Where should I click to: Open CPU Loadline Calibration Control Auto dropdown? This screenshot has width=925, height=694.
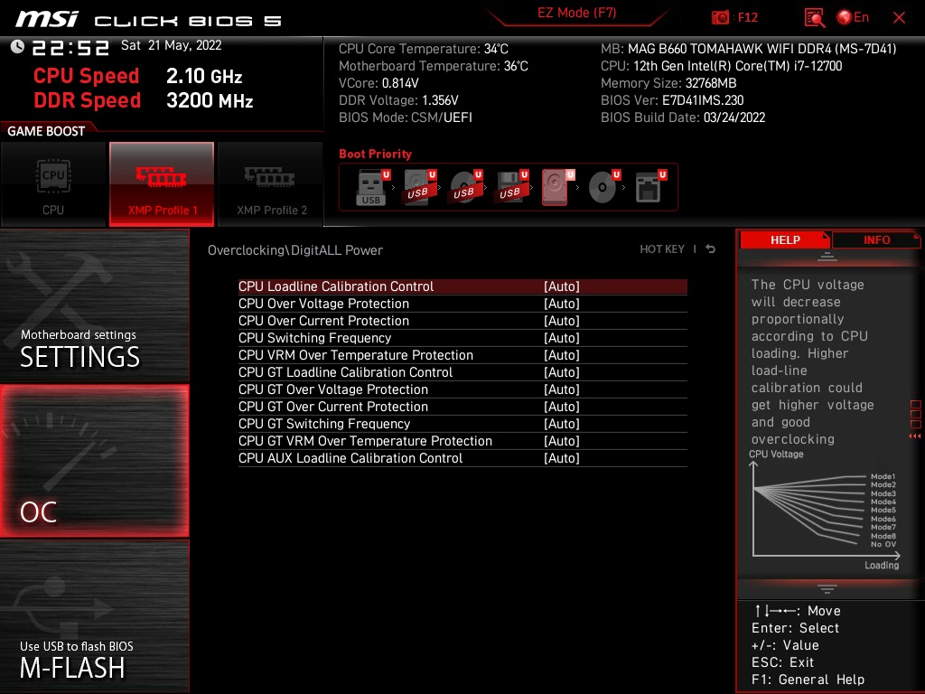tap(563, 286)
